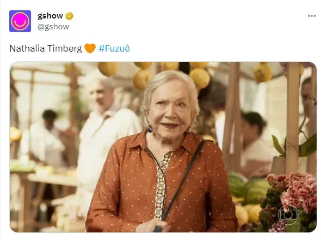This screenshot has height=240, width=321.
Task: Open the gshow profile avatar
Action: 20,21
